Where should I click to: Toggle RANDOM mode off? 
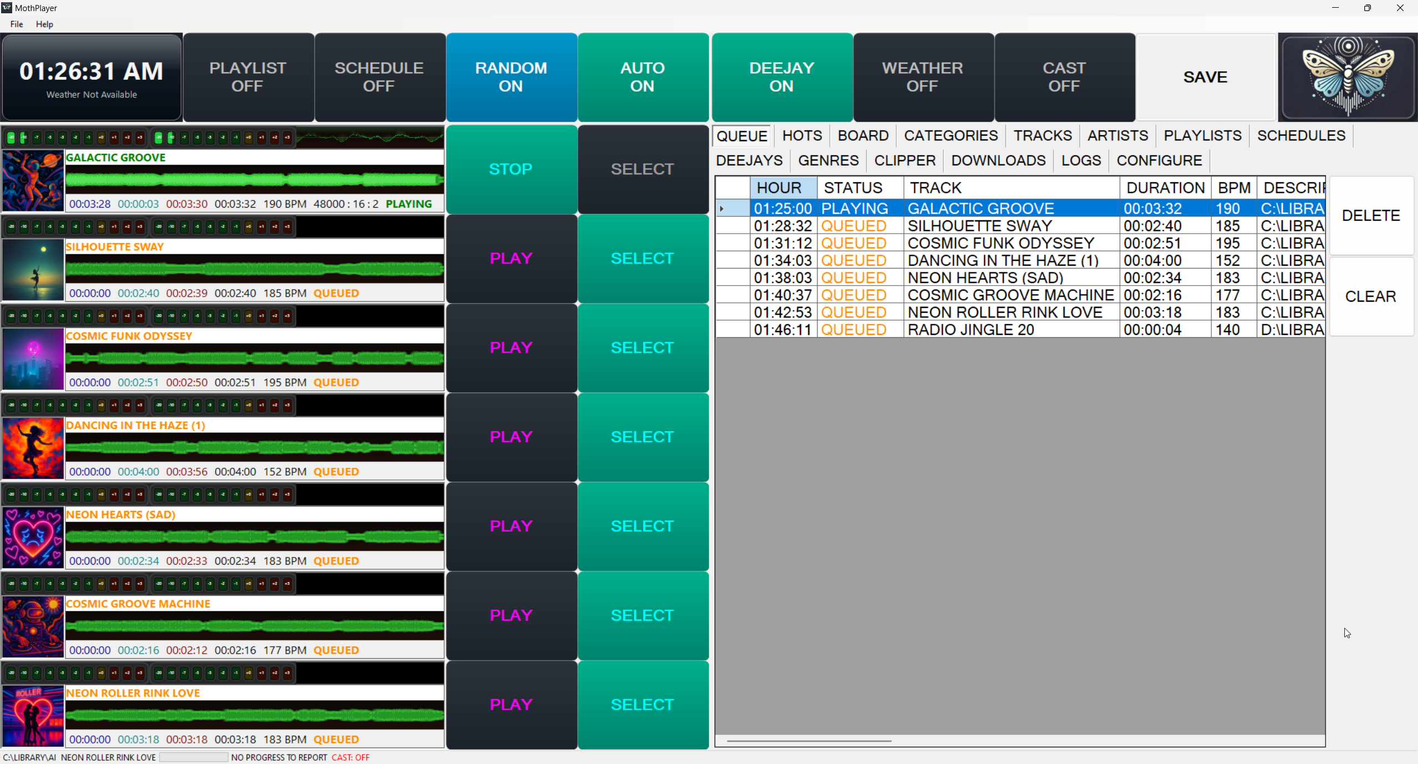pyautogui.click(x=511, y=77)
